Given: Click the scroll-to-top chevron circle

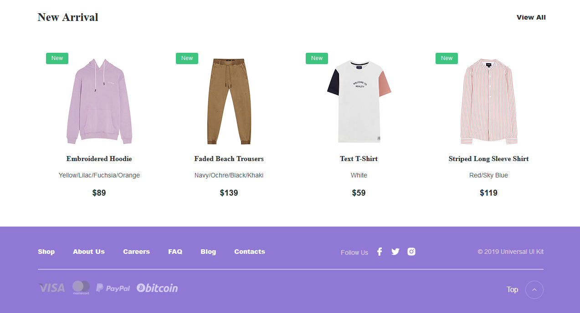Looking at the screenshot, I should 534,290.
